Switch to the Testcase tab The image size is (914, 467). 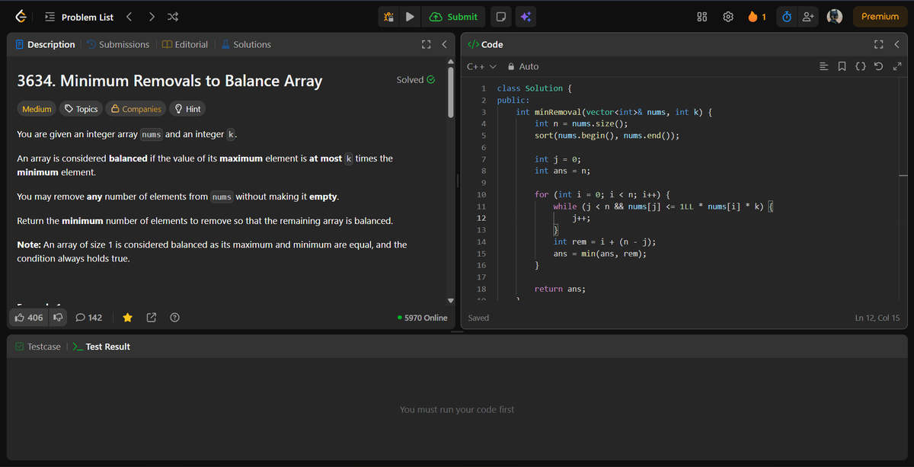pos(38,347)
